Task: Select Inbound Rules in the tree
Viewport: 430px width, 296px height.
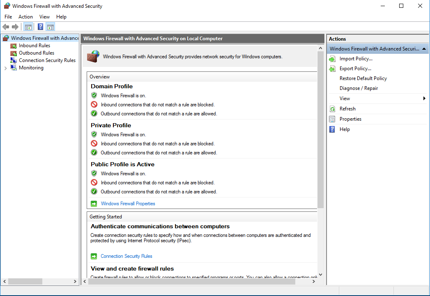Action: 34,45
